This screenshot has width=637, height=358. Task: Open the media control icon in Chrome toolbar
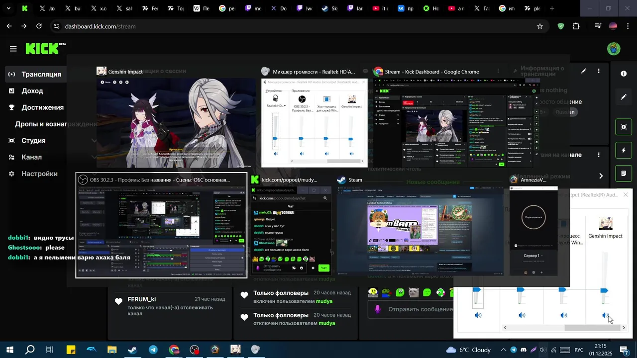[598, 26]
